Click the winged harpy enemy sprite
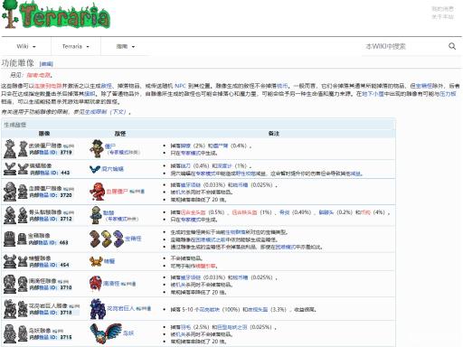The image size is (463, 347). 106,333
